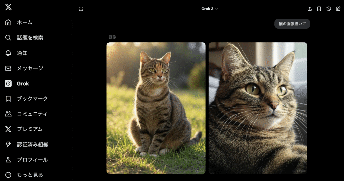
Task: Open the notifications bell icon
Action: (8, 53)
